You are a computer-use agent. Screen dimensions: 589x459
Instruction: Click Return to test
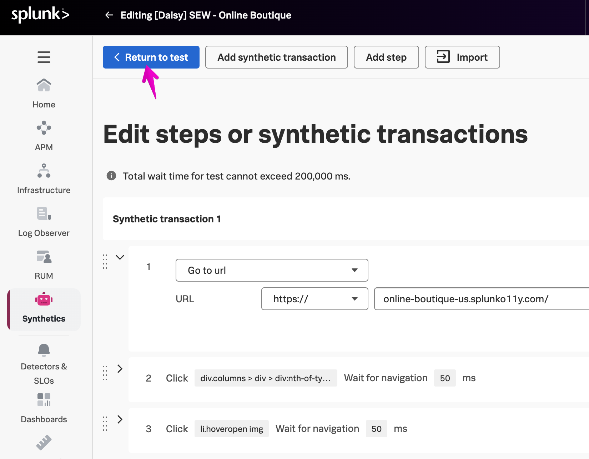(151, 57)
